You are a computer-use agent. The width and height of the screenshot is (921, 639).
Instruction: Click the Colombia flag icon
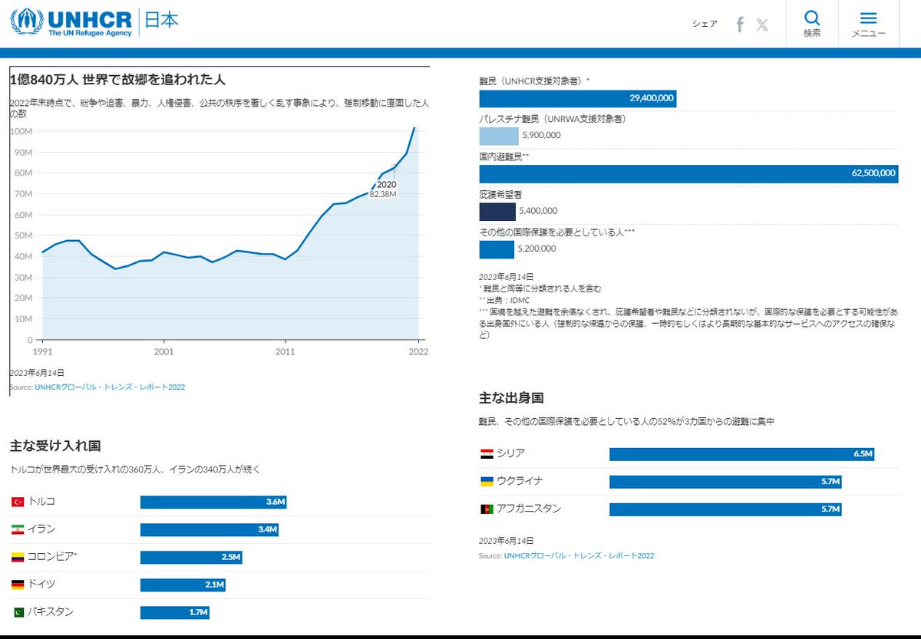coord(18,557)
